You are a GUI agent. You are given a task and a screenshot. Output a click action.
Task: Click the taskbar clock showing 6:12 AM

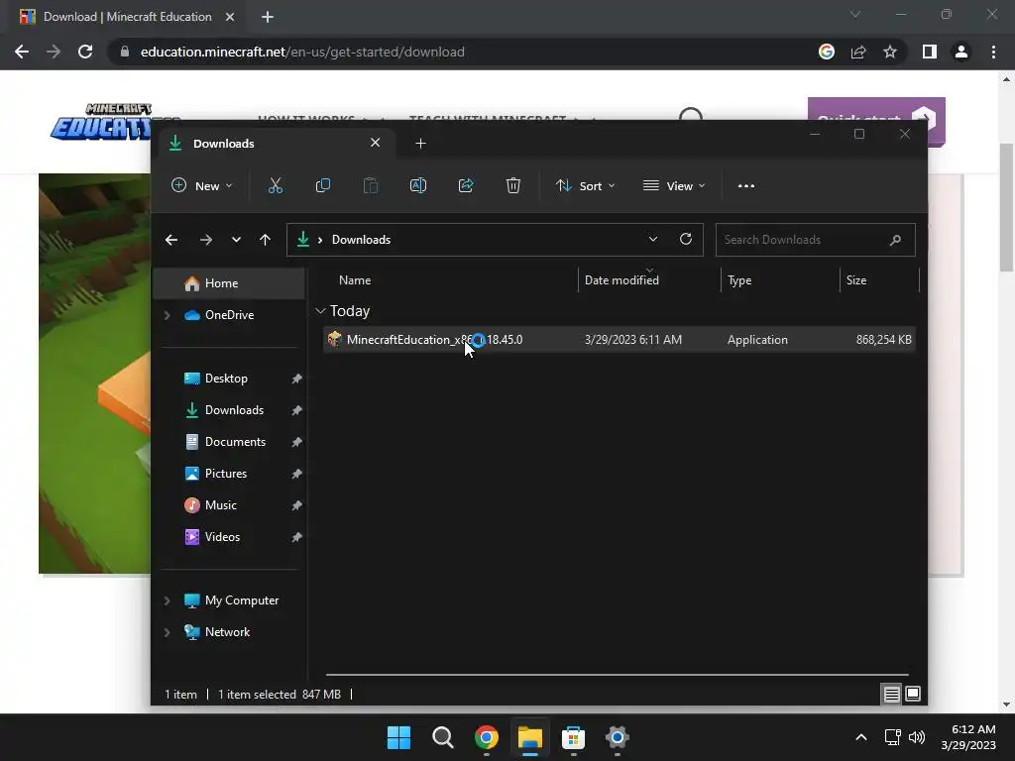coord(968,737)
